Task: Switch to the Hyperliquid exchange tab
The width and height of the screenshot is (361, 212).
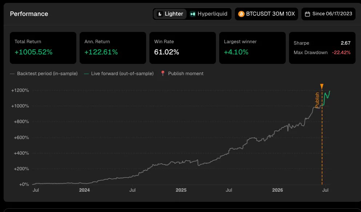Action: pyautogui.click(x=209, y=14)
